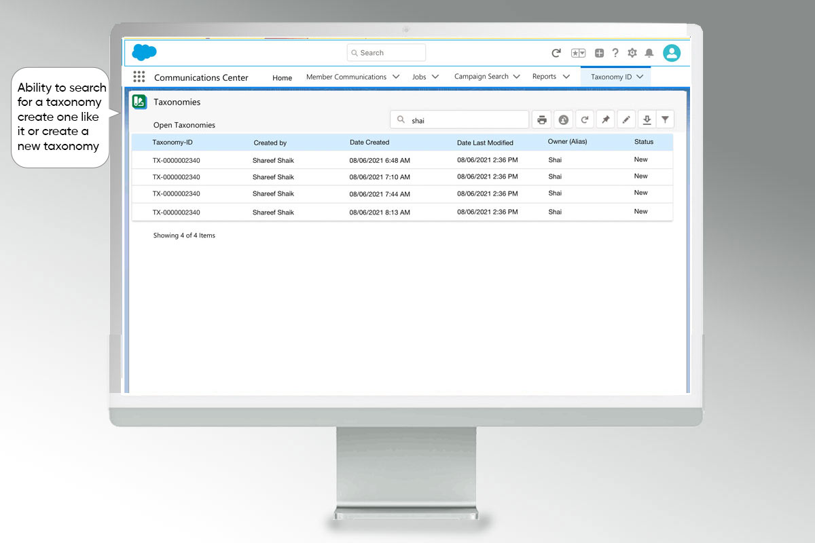Refresh the taxonomy list
The image size is (815, 543).
coord(584,120)
